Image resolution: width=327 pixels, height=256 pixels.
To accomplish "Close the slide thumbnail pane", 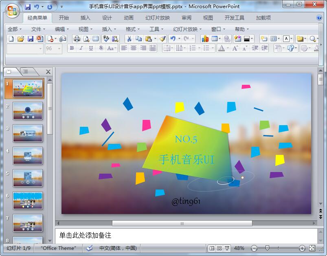I will tap(48, 72).
